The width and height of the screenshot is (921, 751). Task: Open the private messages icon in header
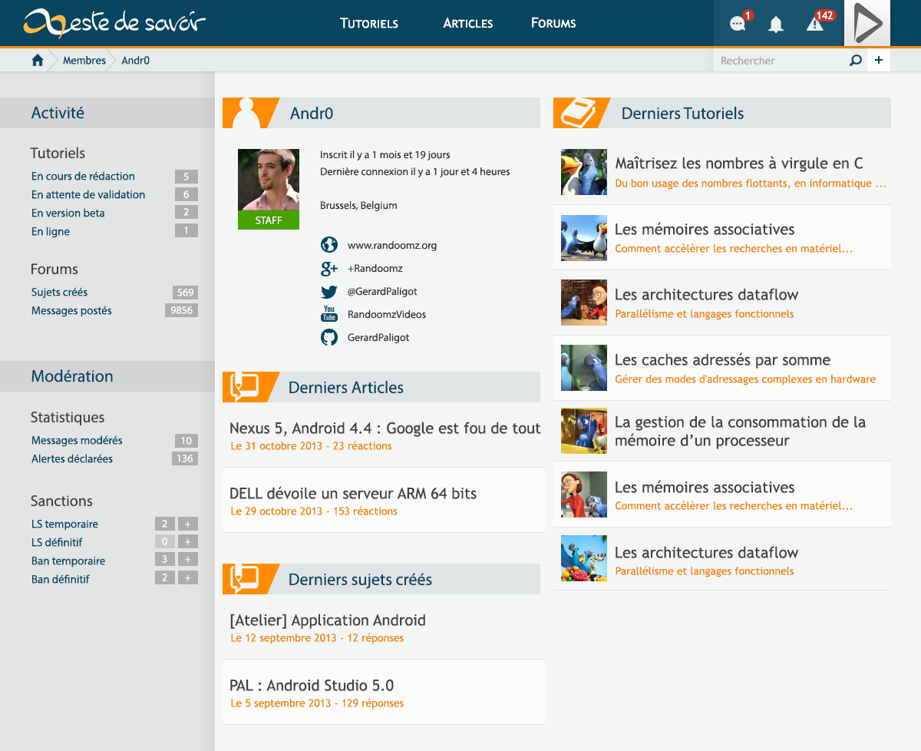click(738, 24)
